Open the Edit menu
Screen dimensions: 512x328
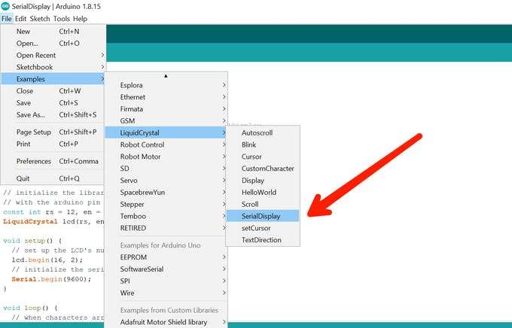[x=20, y=19]
